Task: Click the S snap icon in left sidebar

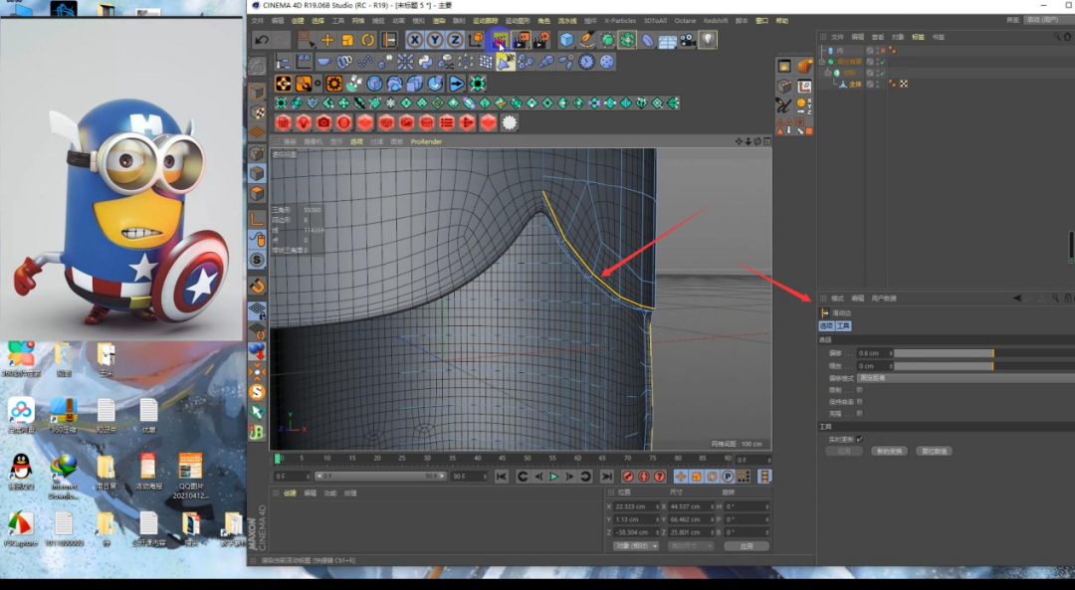Action: point(257,260)
